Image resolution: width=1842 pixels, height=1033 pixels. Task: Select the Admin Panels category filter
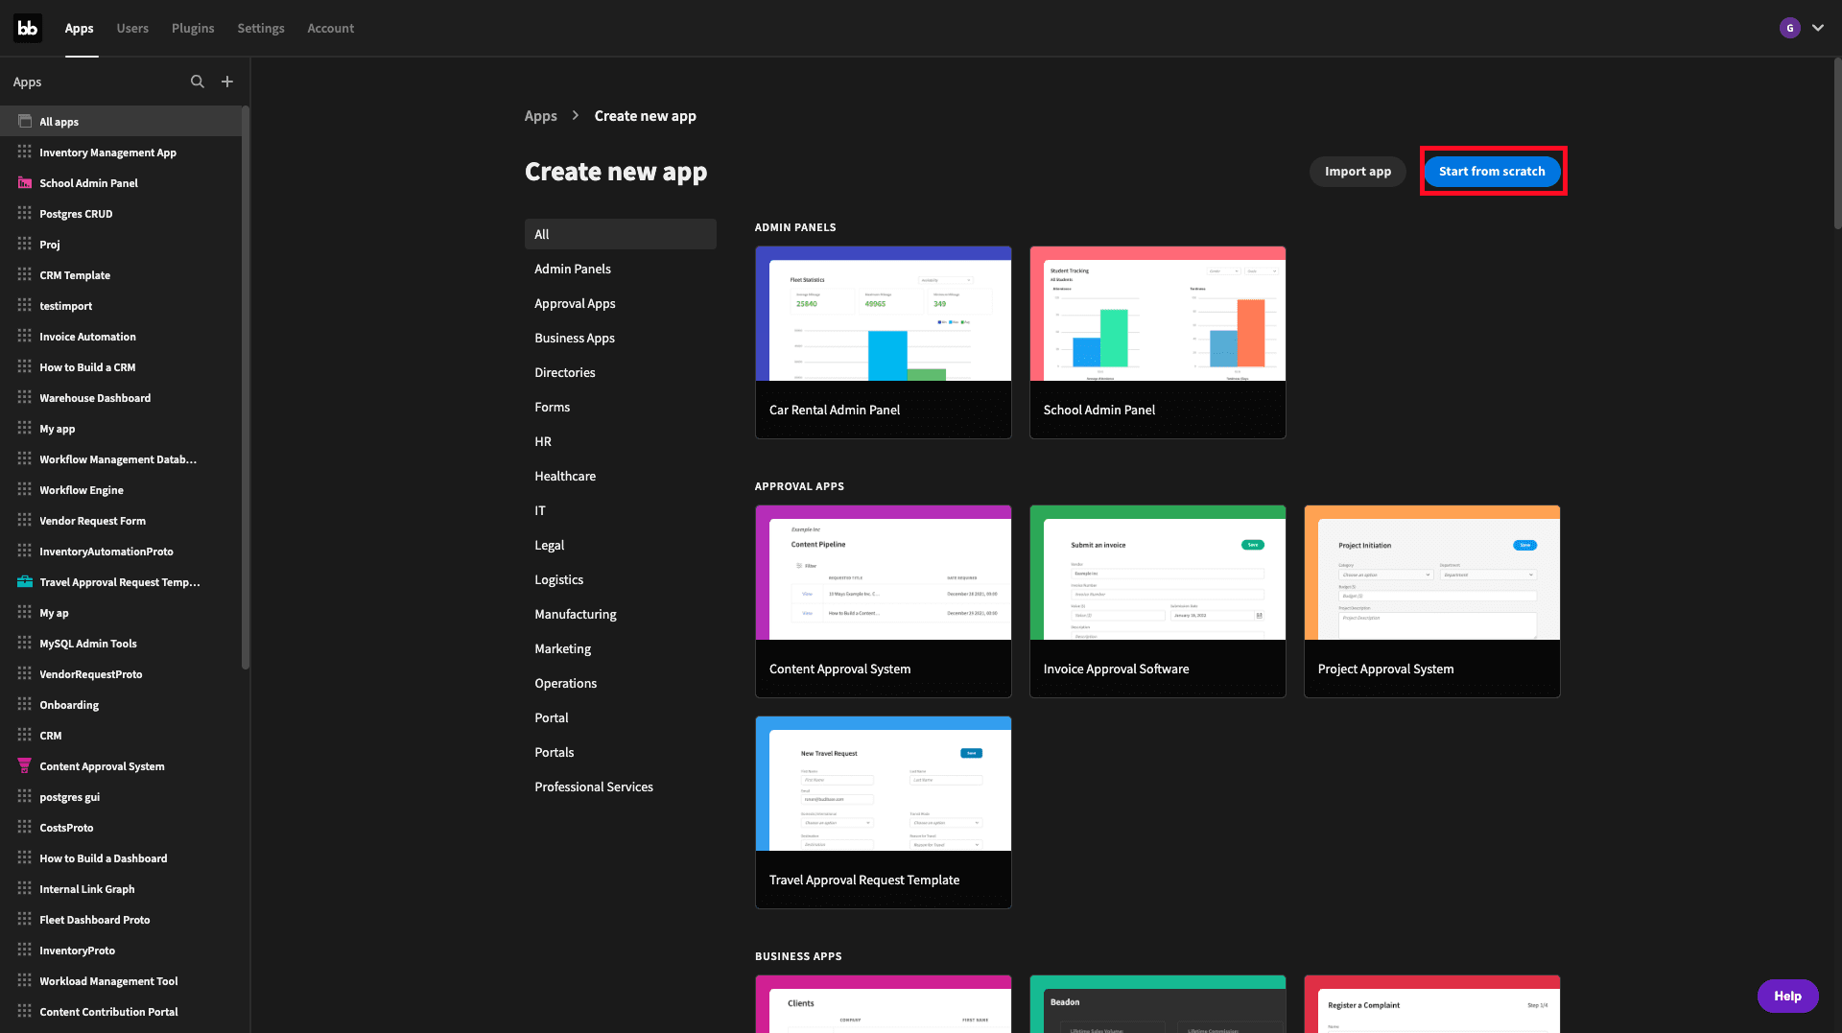tap(620, 269)
